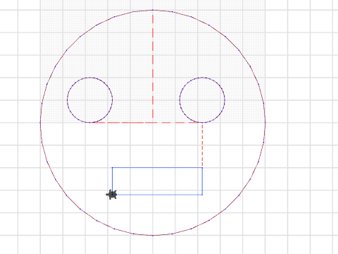
Task: Select the right edge of blue rectangle
Action: pyautogui.click(x=202, y=181)
